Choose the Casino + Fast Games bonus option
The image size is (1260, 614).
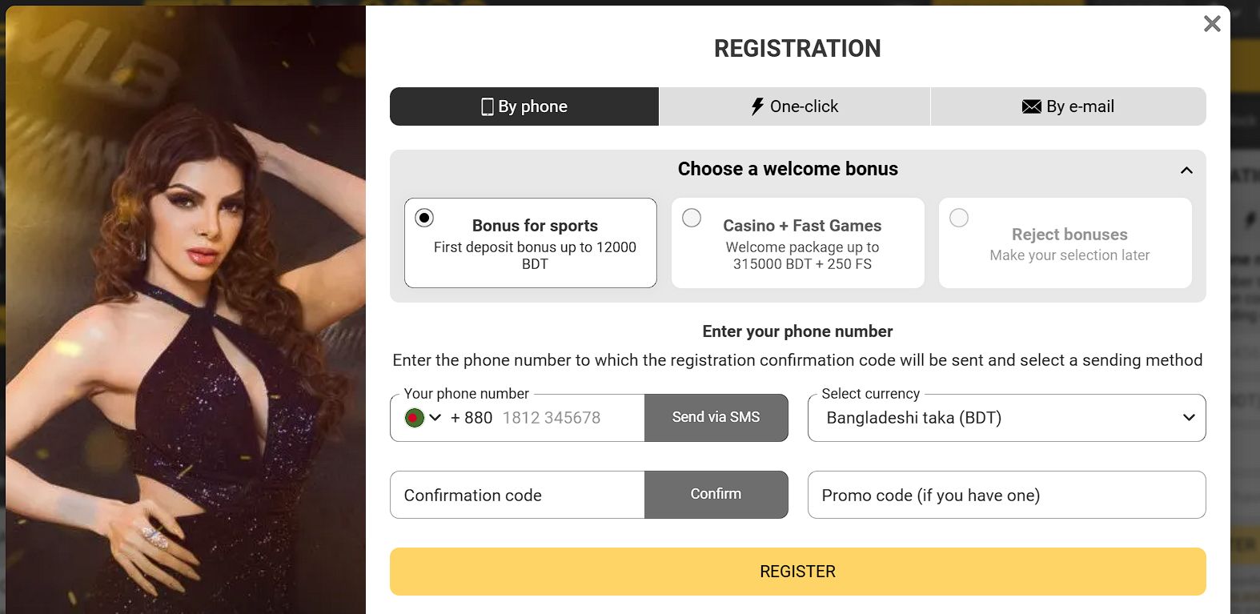[692, 218]
